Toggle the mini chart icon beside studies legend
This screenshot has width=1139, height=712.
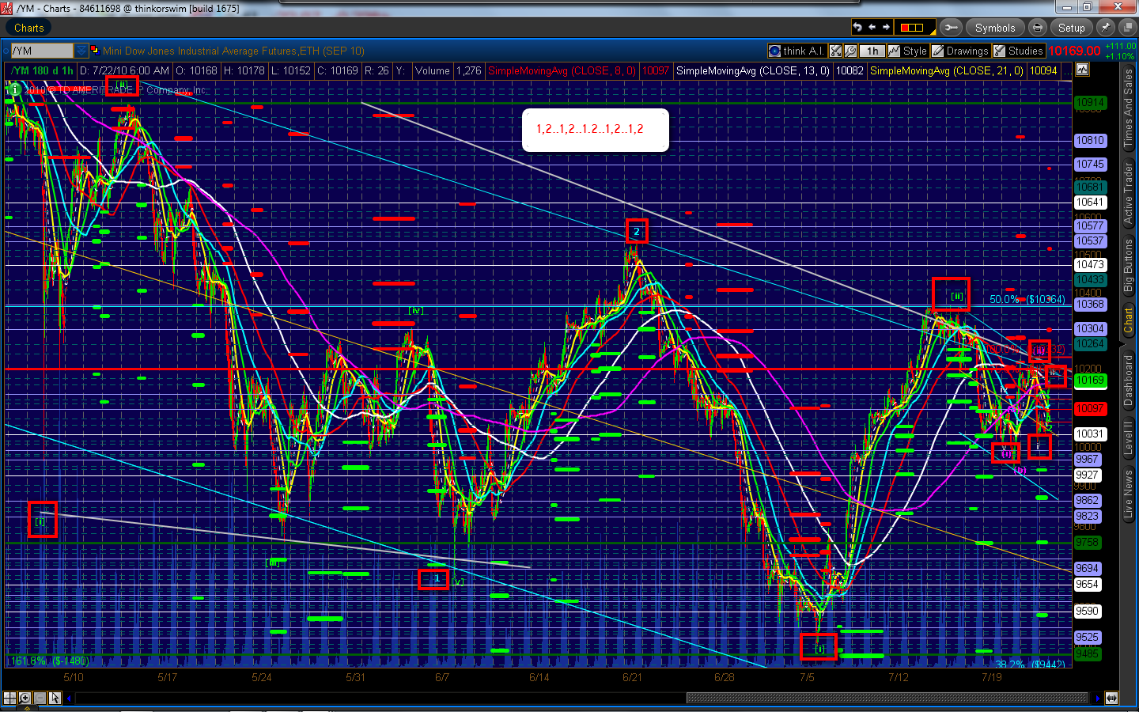click(1082, 70)
